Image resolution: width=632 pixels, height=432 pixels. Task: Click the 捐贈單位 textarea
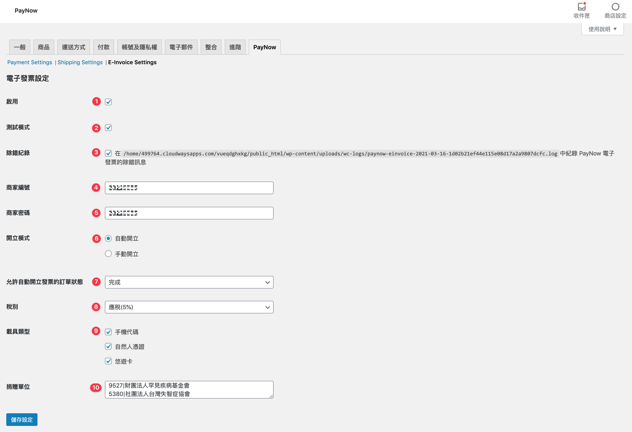[x=189, y=390]
